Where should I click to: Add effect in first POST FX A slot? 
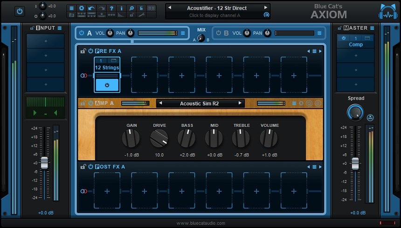click(107, 191)
